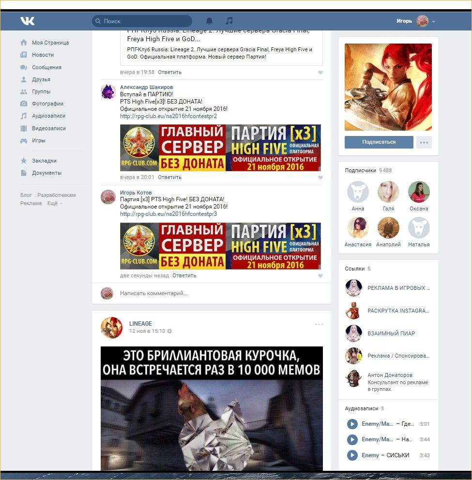Image resolution: width=472 pixels, height=480 pixels.
Task: Open Игорь Котов's profile name
Action: tap(136, 193)
